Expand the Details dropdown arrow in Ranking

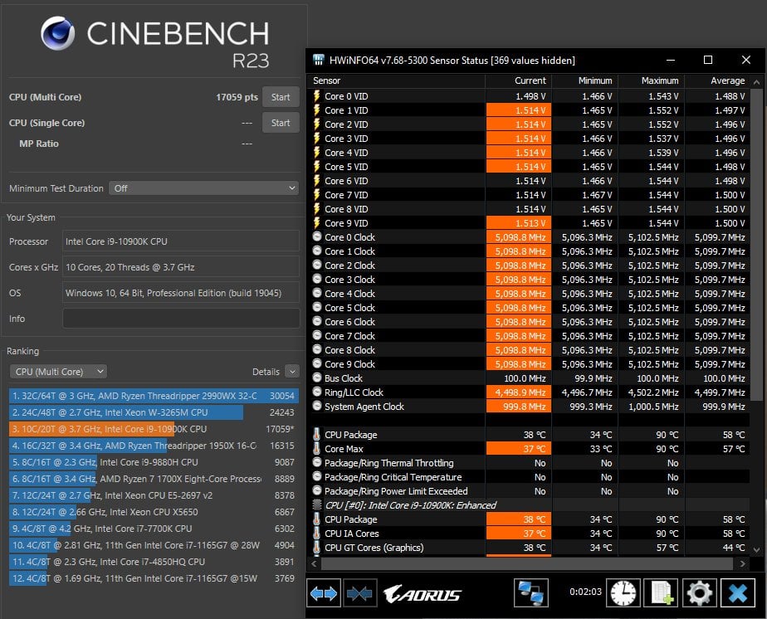point(292,372)
